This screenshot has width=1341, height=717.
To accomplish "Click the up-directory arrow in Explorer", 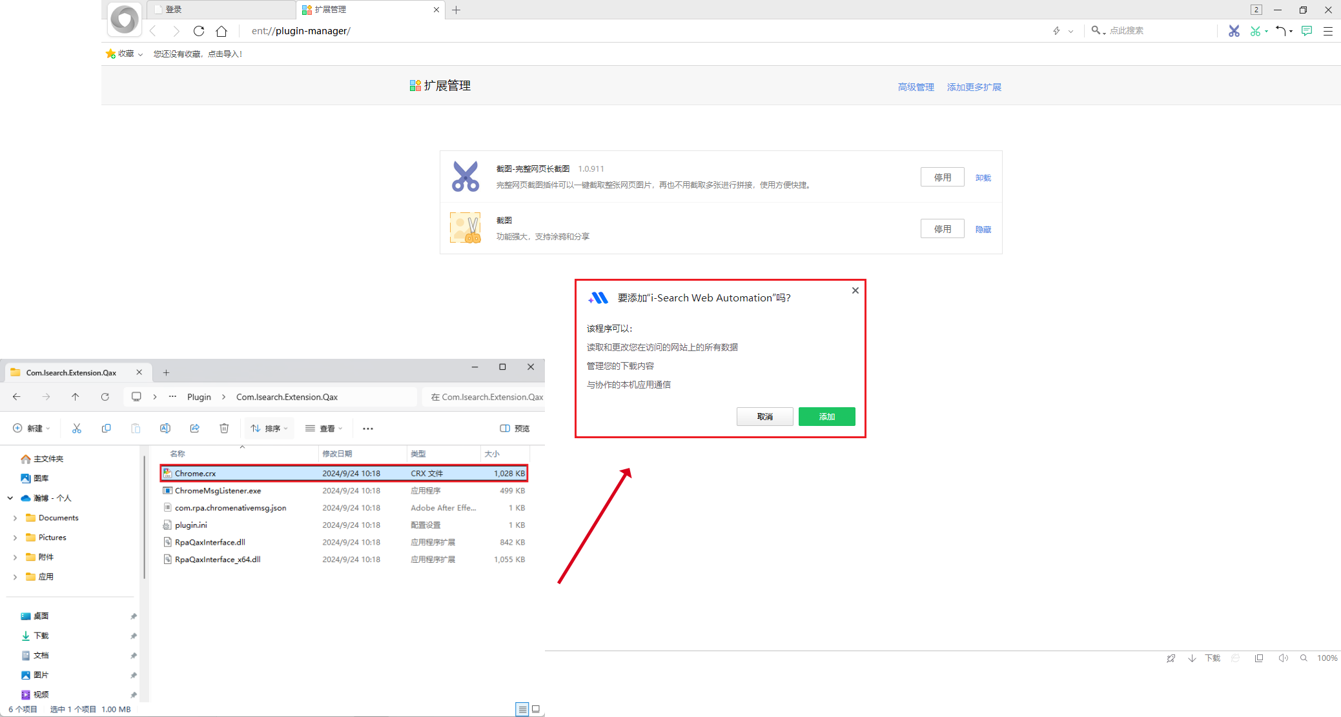I will [76, 397].
